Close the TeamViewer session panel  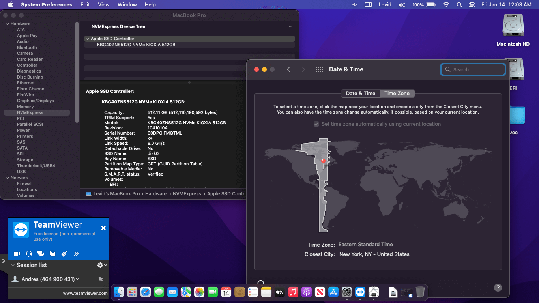pyautogui.click(x=103, y=228)
